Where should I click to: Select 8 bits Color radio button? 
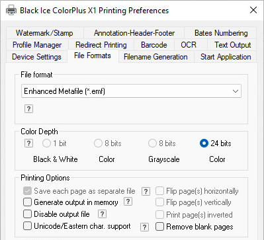[x=98, y=143]
